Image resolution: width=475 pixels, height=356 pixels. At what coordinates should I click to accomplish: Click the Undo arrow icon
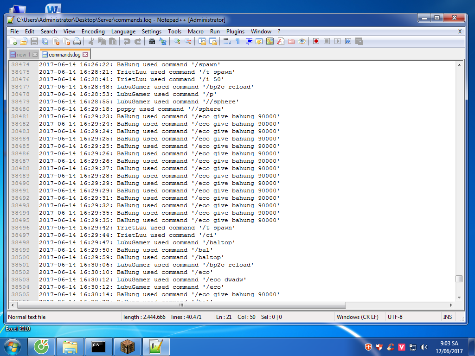(x=127, y=41)
